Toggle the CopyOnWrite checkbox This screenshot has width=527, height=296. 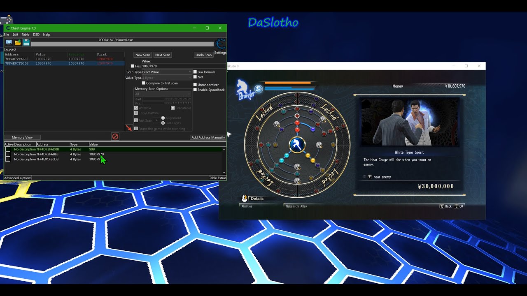pyautogui.click(x=136, y=113)
